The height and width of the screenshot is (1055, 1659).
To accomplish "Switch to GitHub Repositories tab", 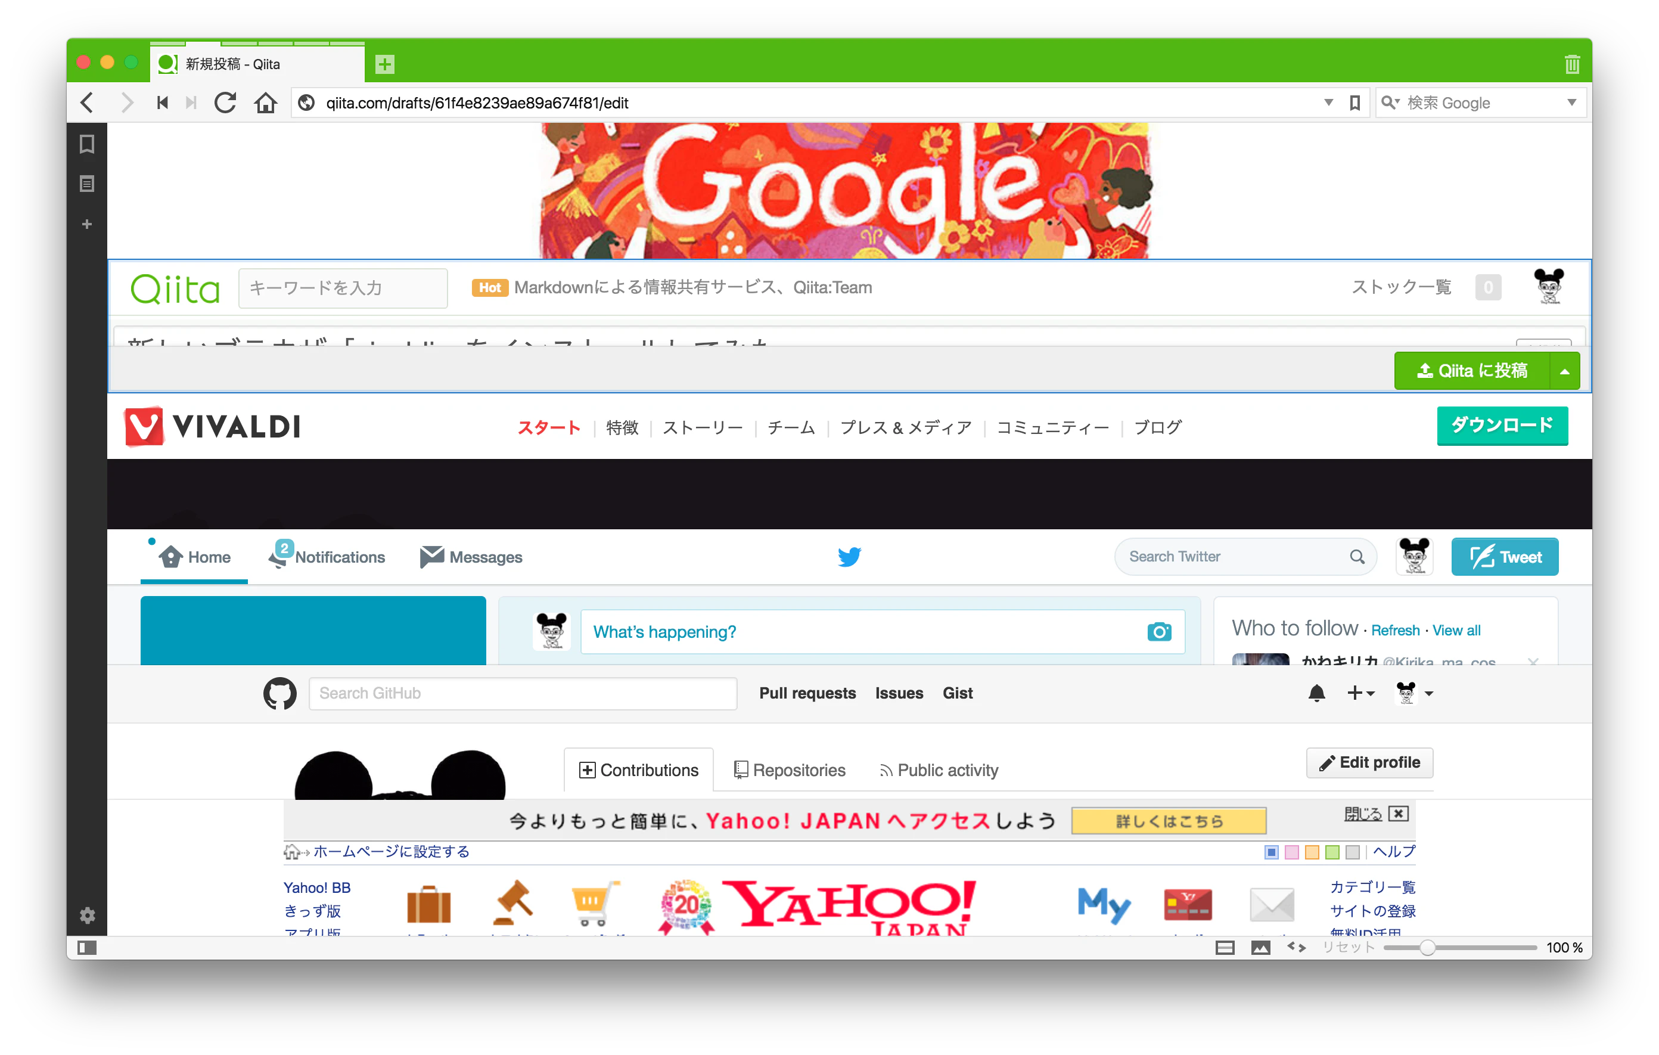I will (790, 769).
